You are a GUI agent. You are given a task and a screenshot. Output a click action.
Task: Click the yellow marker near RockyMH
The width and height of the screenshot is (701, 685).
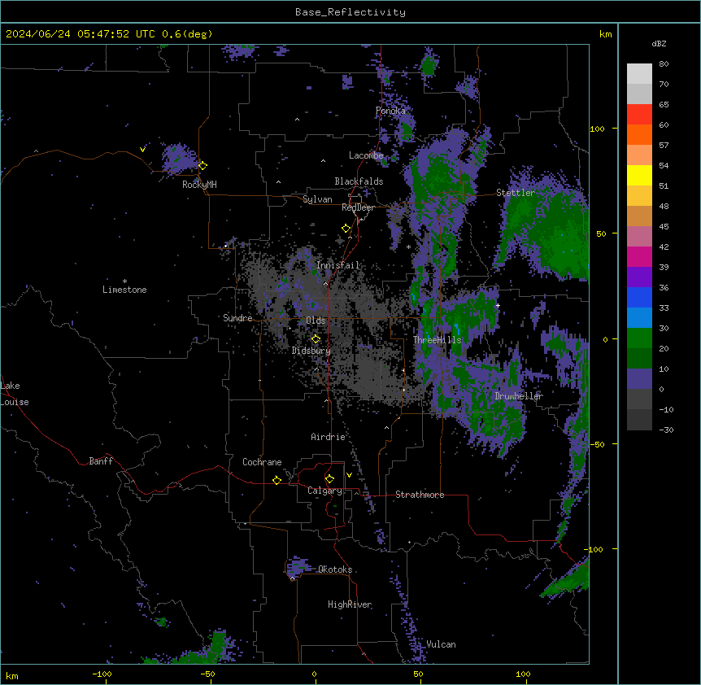coord(202,165)
